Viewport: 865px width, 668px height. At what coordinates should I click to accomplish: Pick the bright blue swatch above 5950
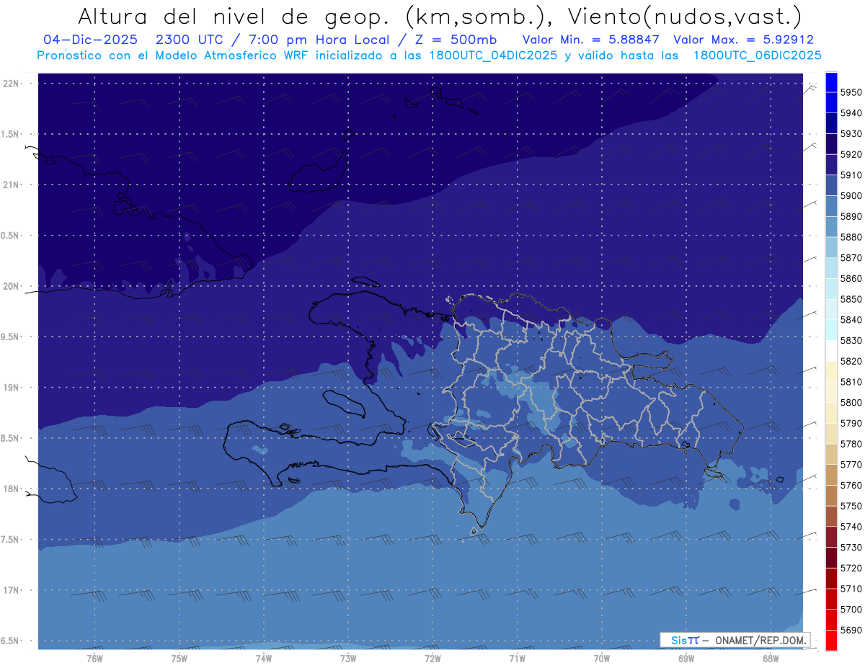[831, 82]
